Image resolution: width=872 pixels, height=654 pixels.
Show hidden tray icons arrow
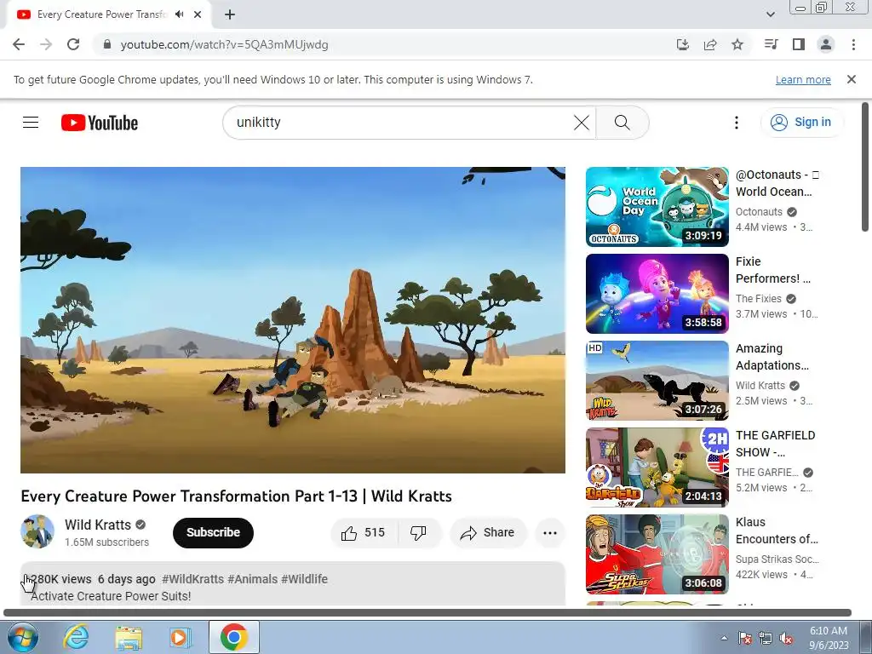coord(724,638)
